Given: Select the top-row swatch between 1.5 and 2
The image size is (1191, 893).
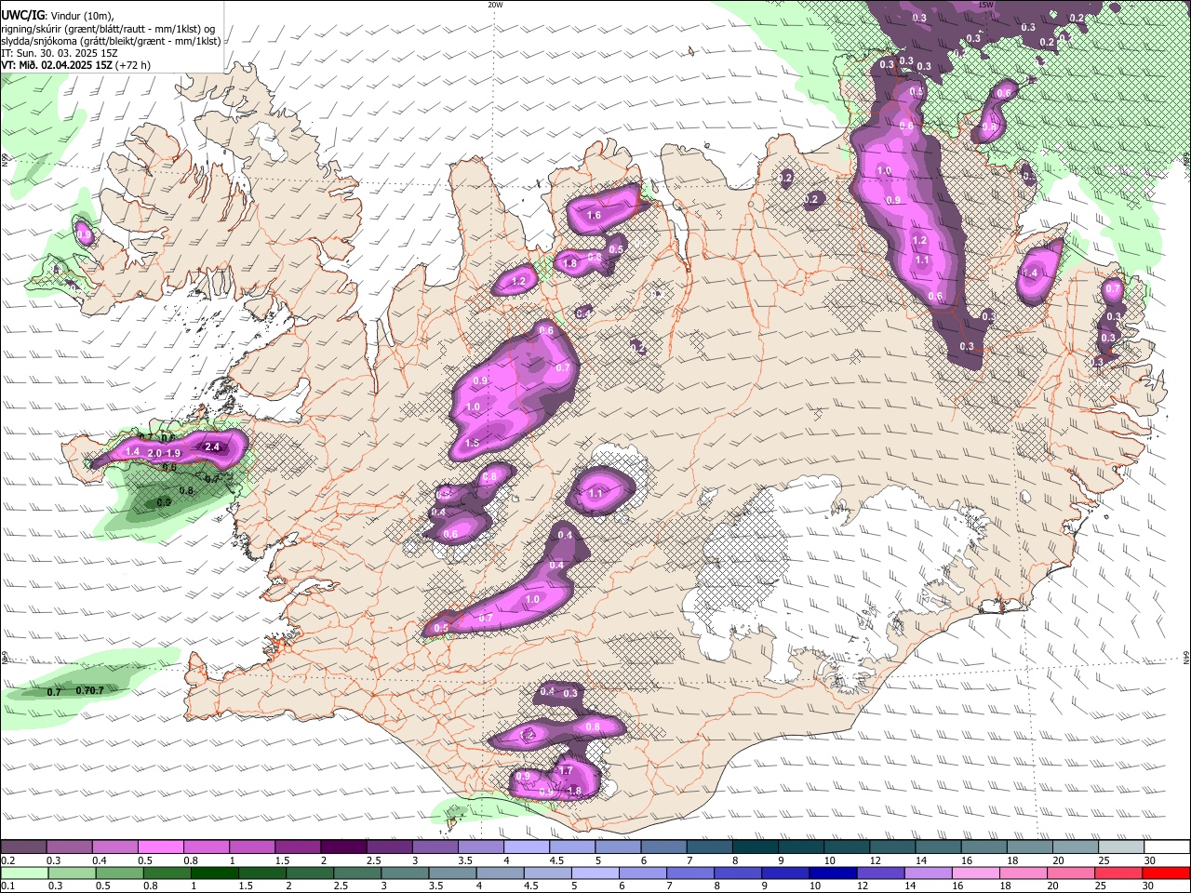Looking at the screenshot, I should tap(298, 847).
